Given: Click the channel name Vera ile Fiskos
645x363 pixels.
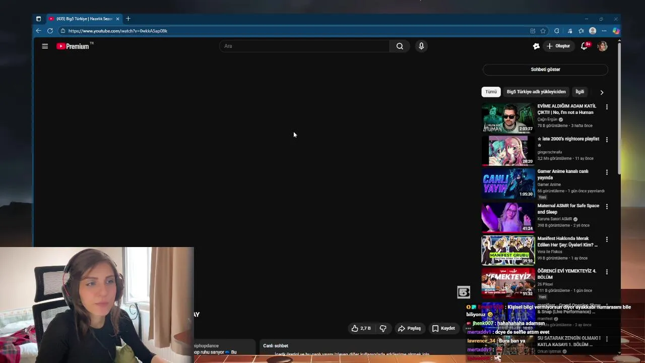Looking at the screenshot, I should pyautogui.click(x=550, y=252).
